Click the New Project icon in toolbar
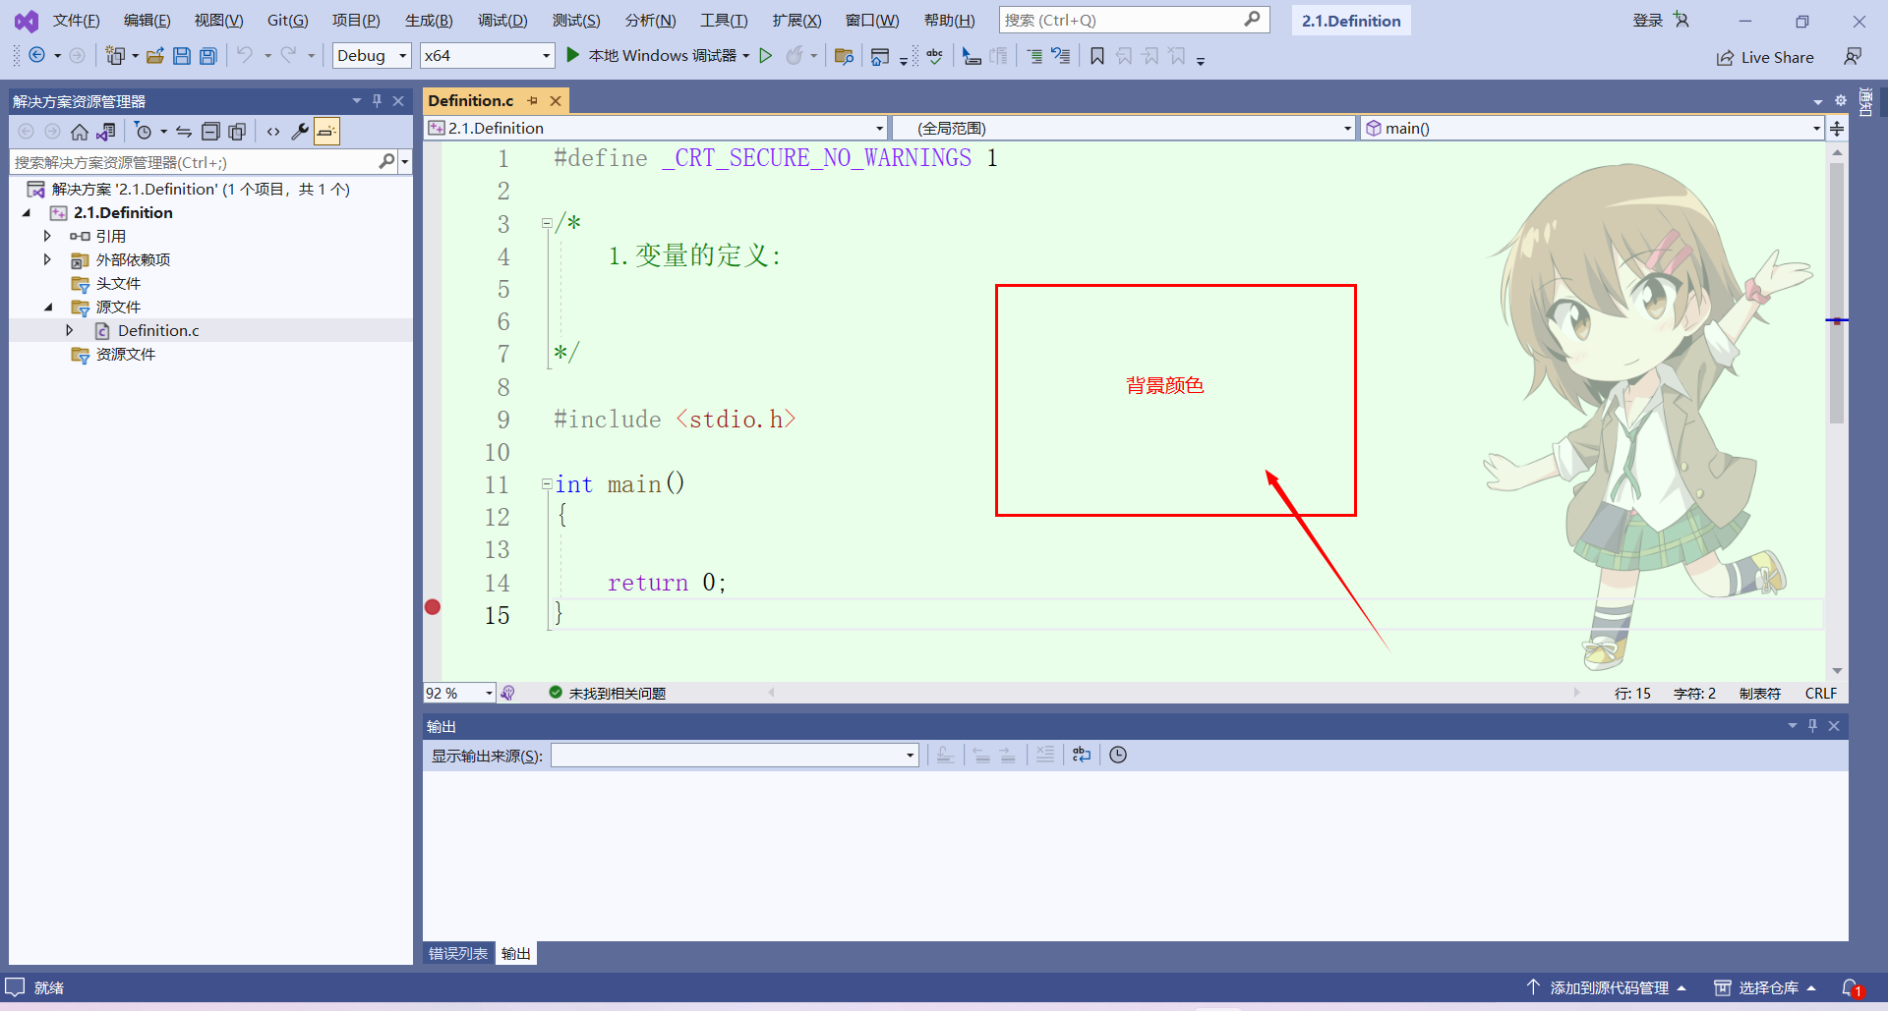The height and width of the screenshot is (1011, 1888). point(116,56)
